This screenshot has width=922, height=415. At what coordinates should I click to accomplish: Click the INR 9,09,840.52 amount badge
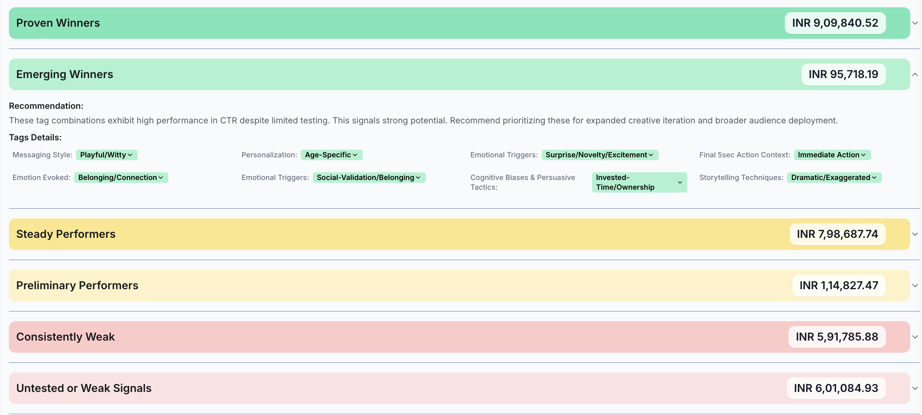[x=835, y=23]
